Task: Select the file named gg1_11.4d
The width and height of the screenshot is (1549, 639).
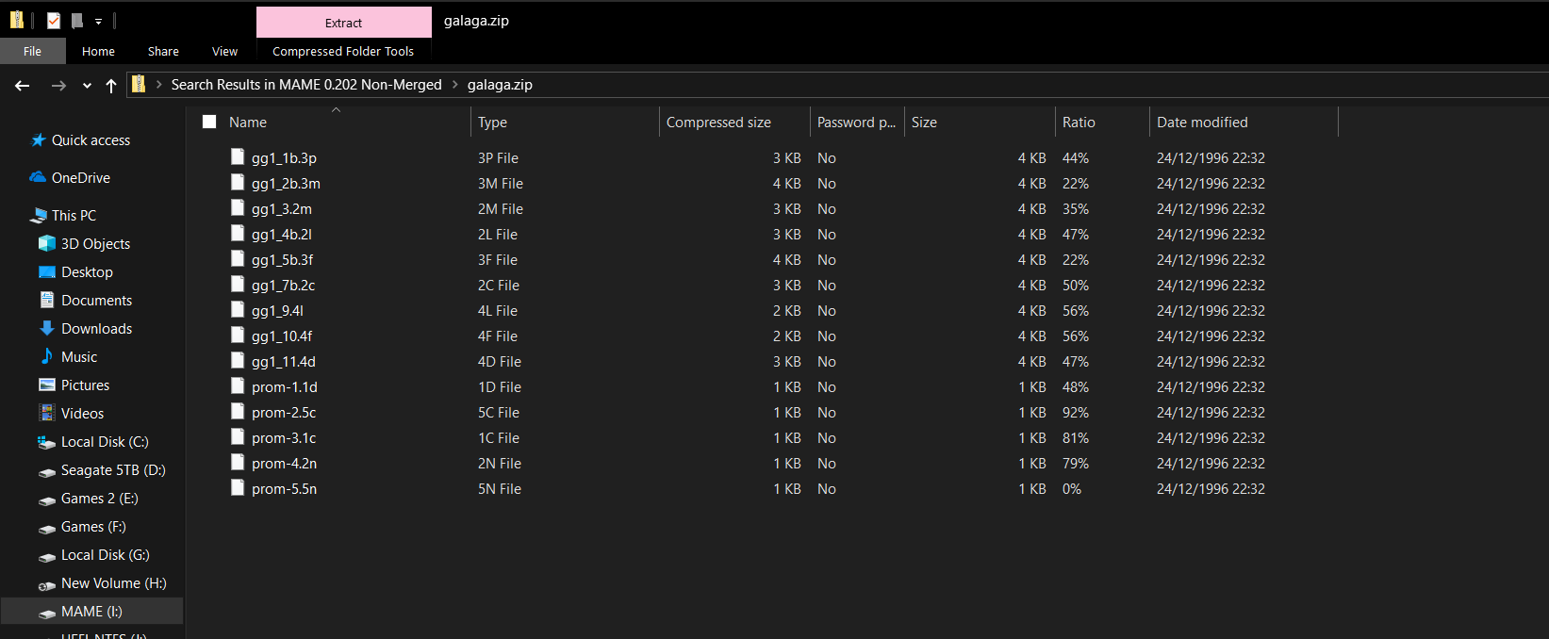Action: pos(284,362)
